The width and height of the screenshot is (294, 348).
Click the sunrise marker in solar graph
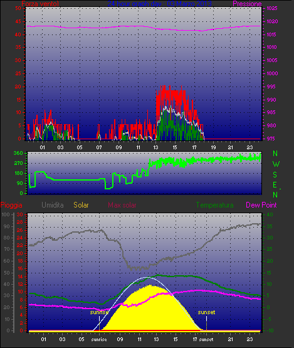[99, 312]
